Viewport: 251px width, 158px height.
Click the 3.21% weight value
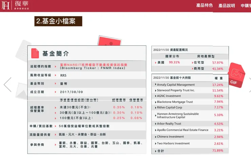pyautogui.click(x=219, y=130)
